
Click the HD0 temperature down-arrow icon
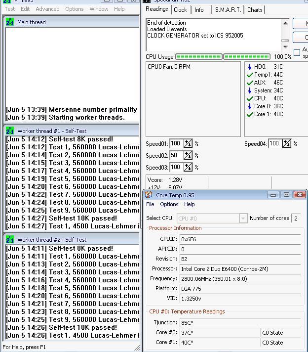pos(250,67)
